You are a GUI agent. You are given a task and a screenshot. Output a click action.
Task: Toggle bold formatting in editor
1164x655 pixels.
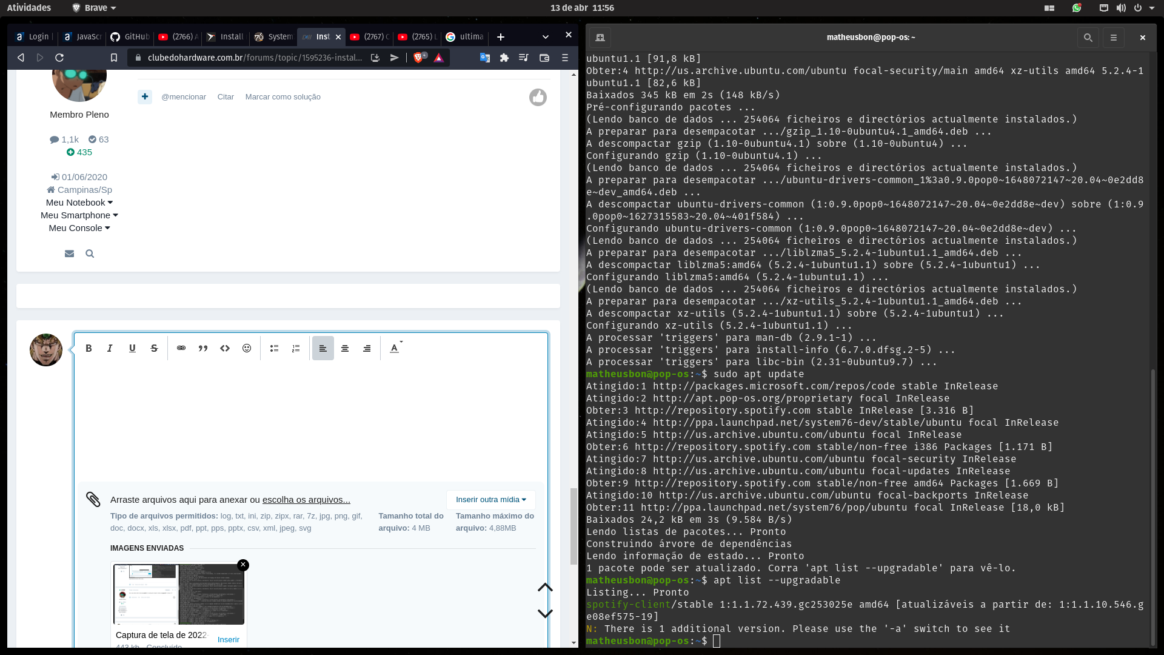[x=89, y=348]
